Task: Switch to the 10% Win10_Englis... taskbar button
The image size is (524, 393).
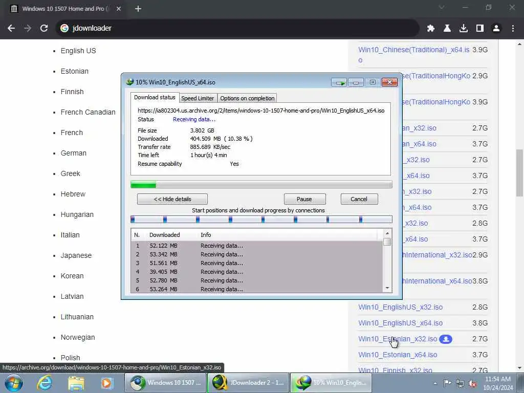Action: [331, 383]
